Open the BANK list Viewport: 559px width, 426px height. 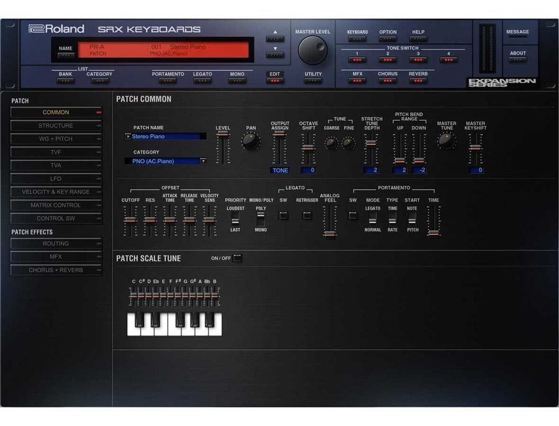65,81
